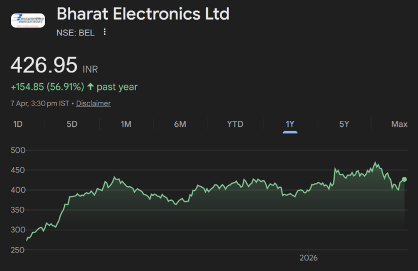418x271 pixels.
Task: Click the +154.85 (56.91%) change text
Action: [47, 87]
